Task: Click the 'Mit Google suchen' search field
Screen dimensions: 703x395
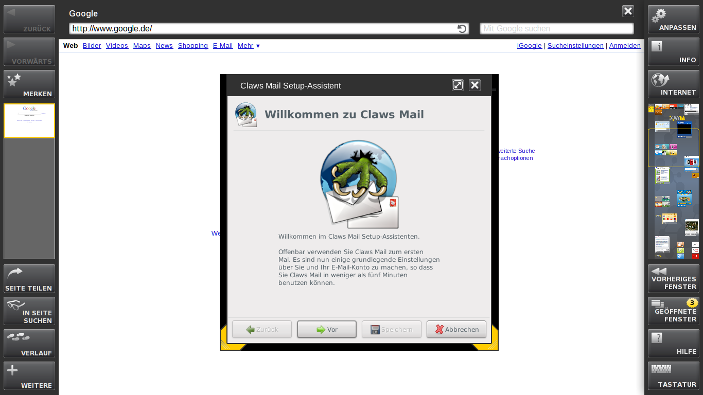Action: pos(556,29)
